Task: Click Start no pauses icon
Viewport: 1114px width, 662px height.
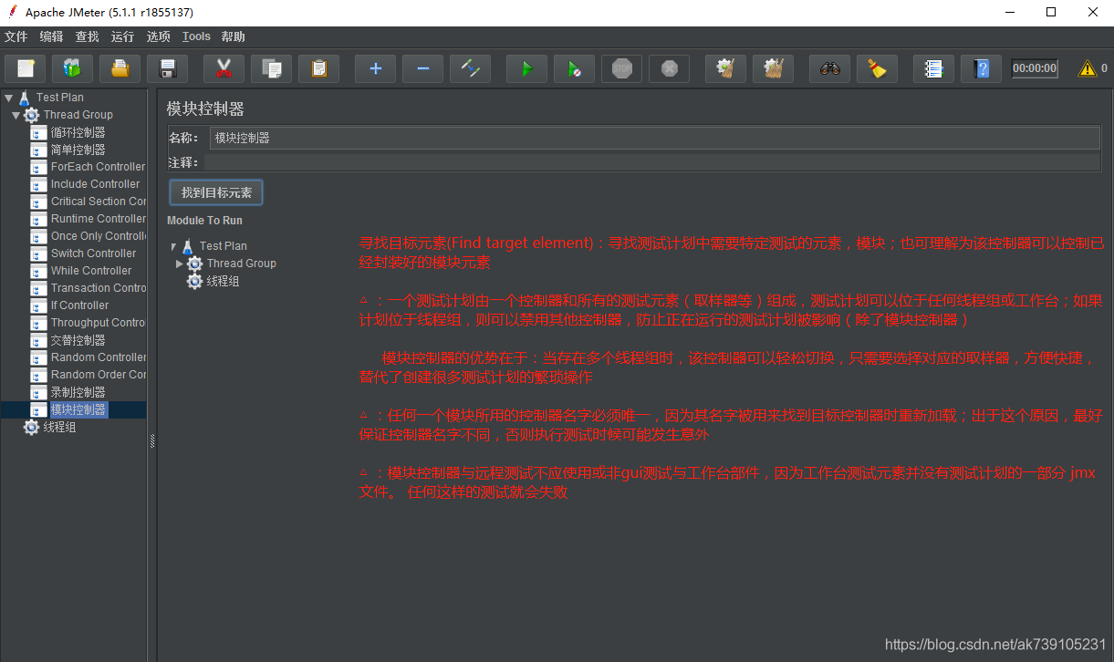Action: click(x=574, y=68)
